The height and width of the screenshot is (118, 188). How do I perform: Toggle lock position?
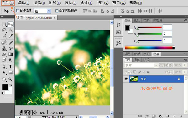click(x=144, y=72)
